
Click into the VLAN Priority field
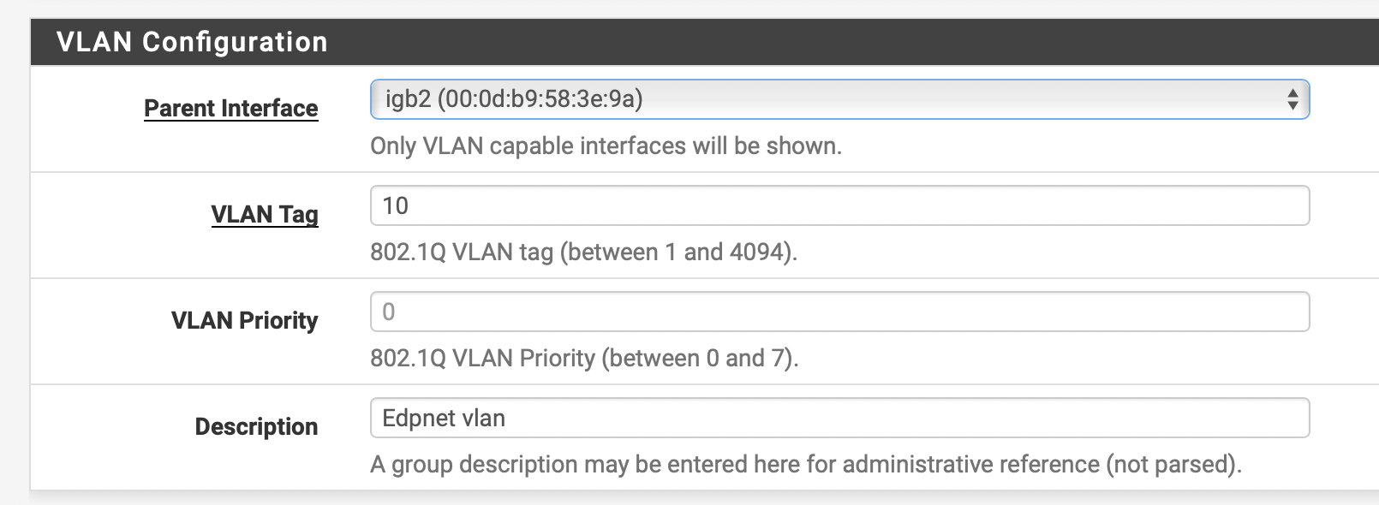839,312
